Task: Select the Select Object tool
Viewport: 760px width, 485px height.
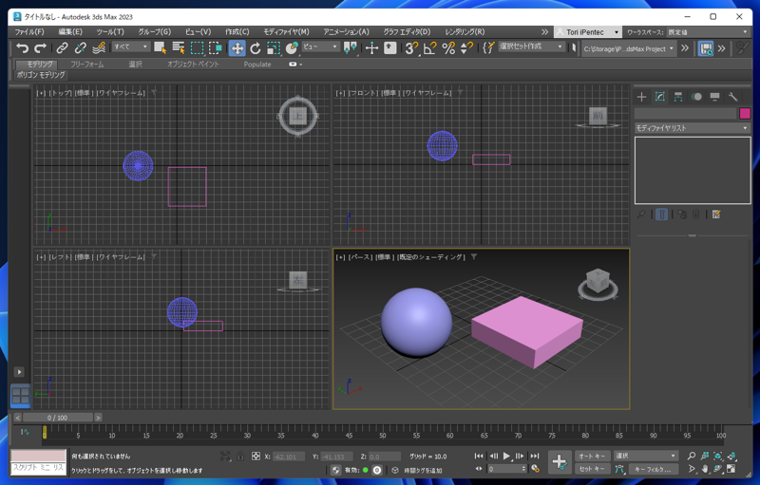Action: (x=160, y=47)
